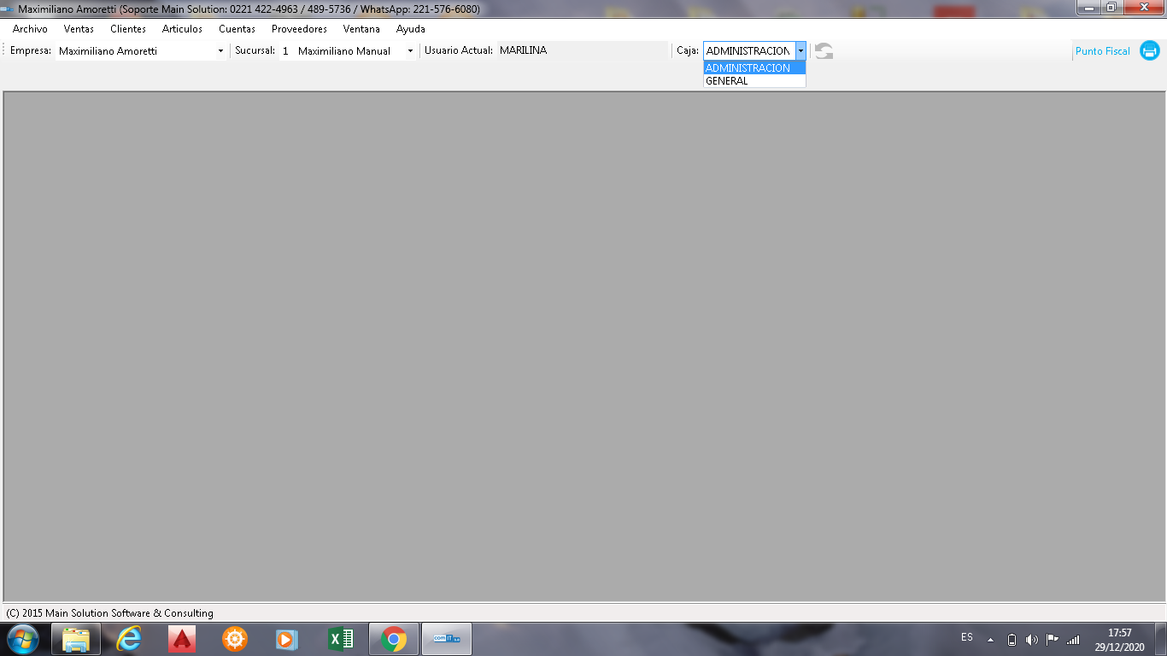Open the Ayuda menu
Image resolution: width=1167 pixels, height=656 pixels.
411,29
